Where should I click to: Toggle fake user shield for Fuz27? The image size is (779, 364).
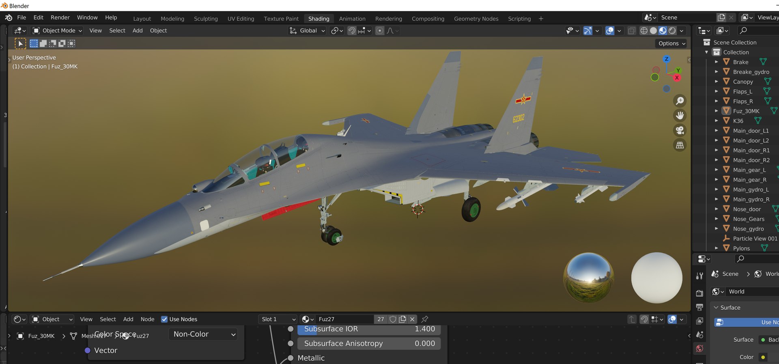[x=393, y=319]
